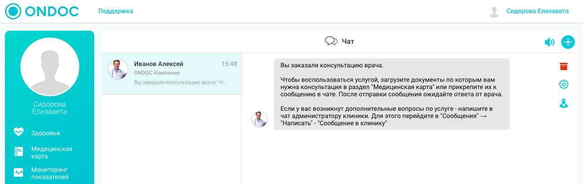Click the large profile photo placeholder in the sidebar
Screen dimensions: 583x184
50,66
